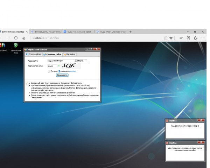Switch to 'uCoz - связаться с нами' tab
210x168 pixels.
click(78, 32)
